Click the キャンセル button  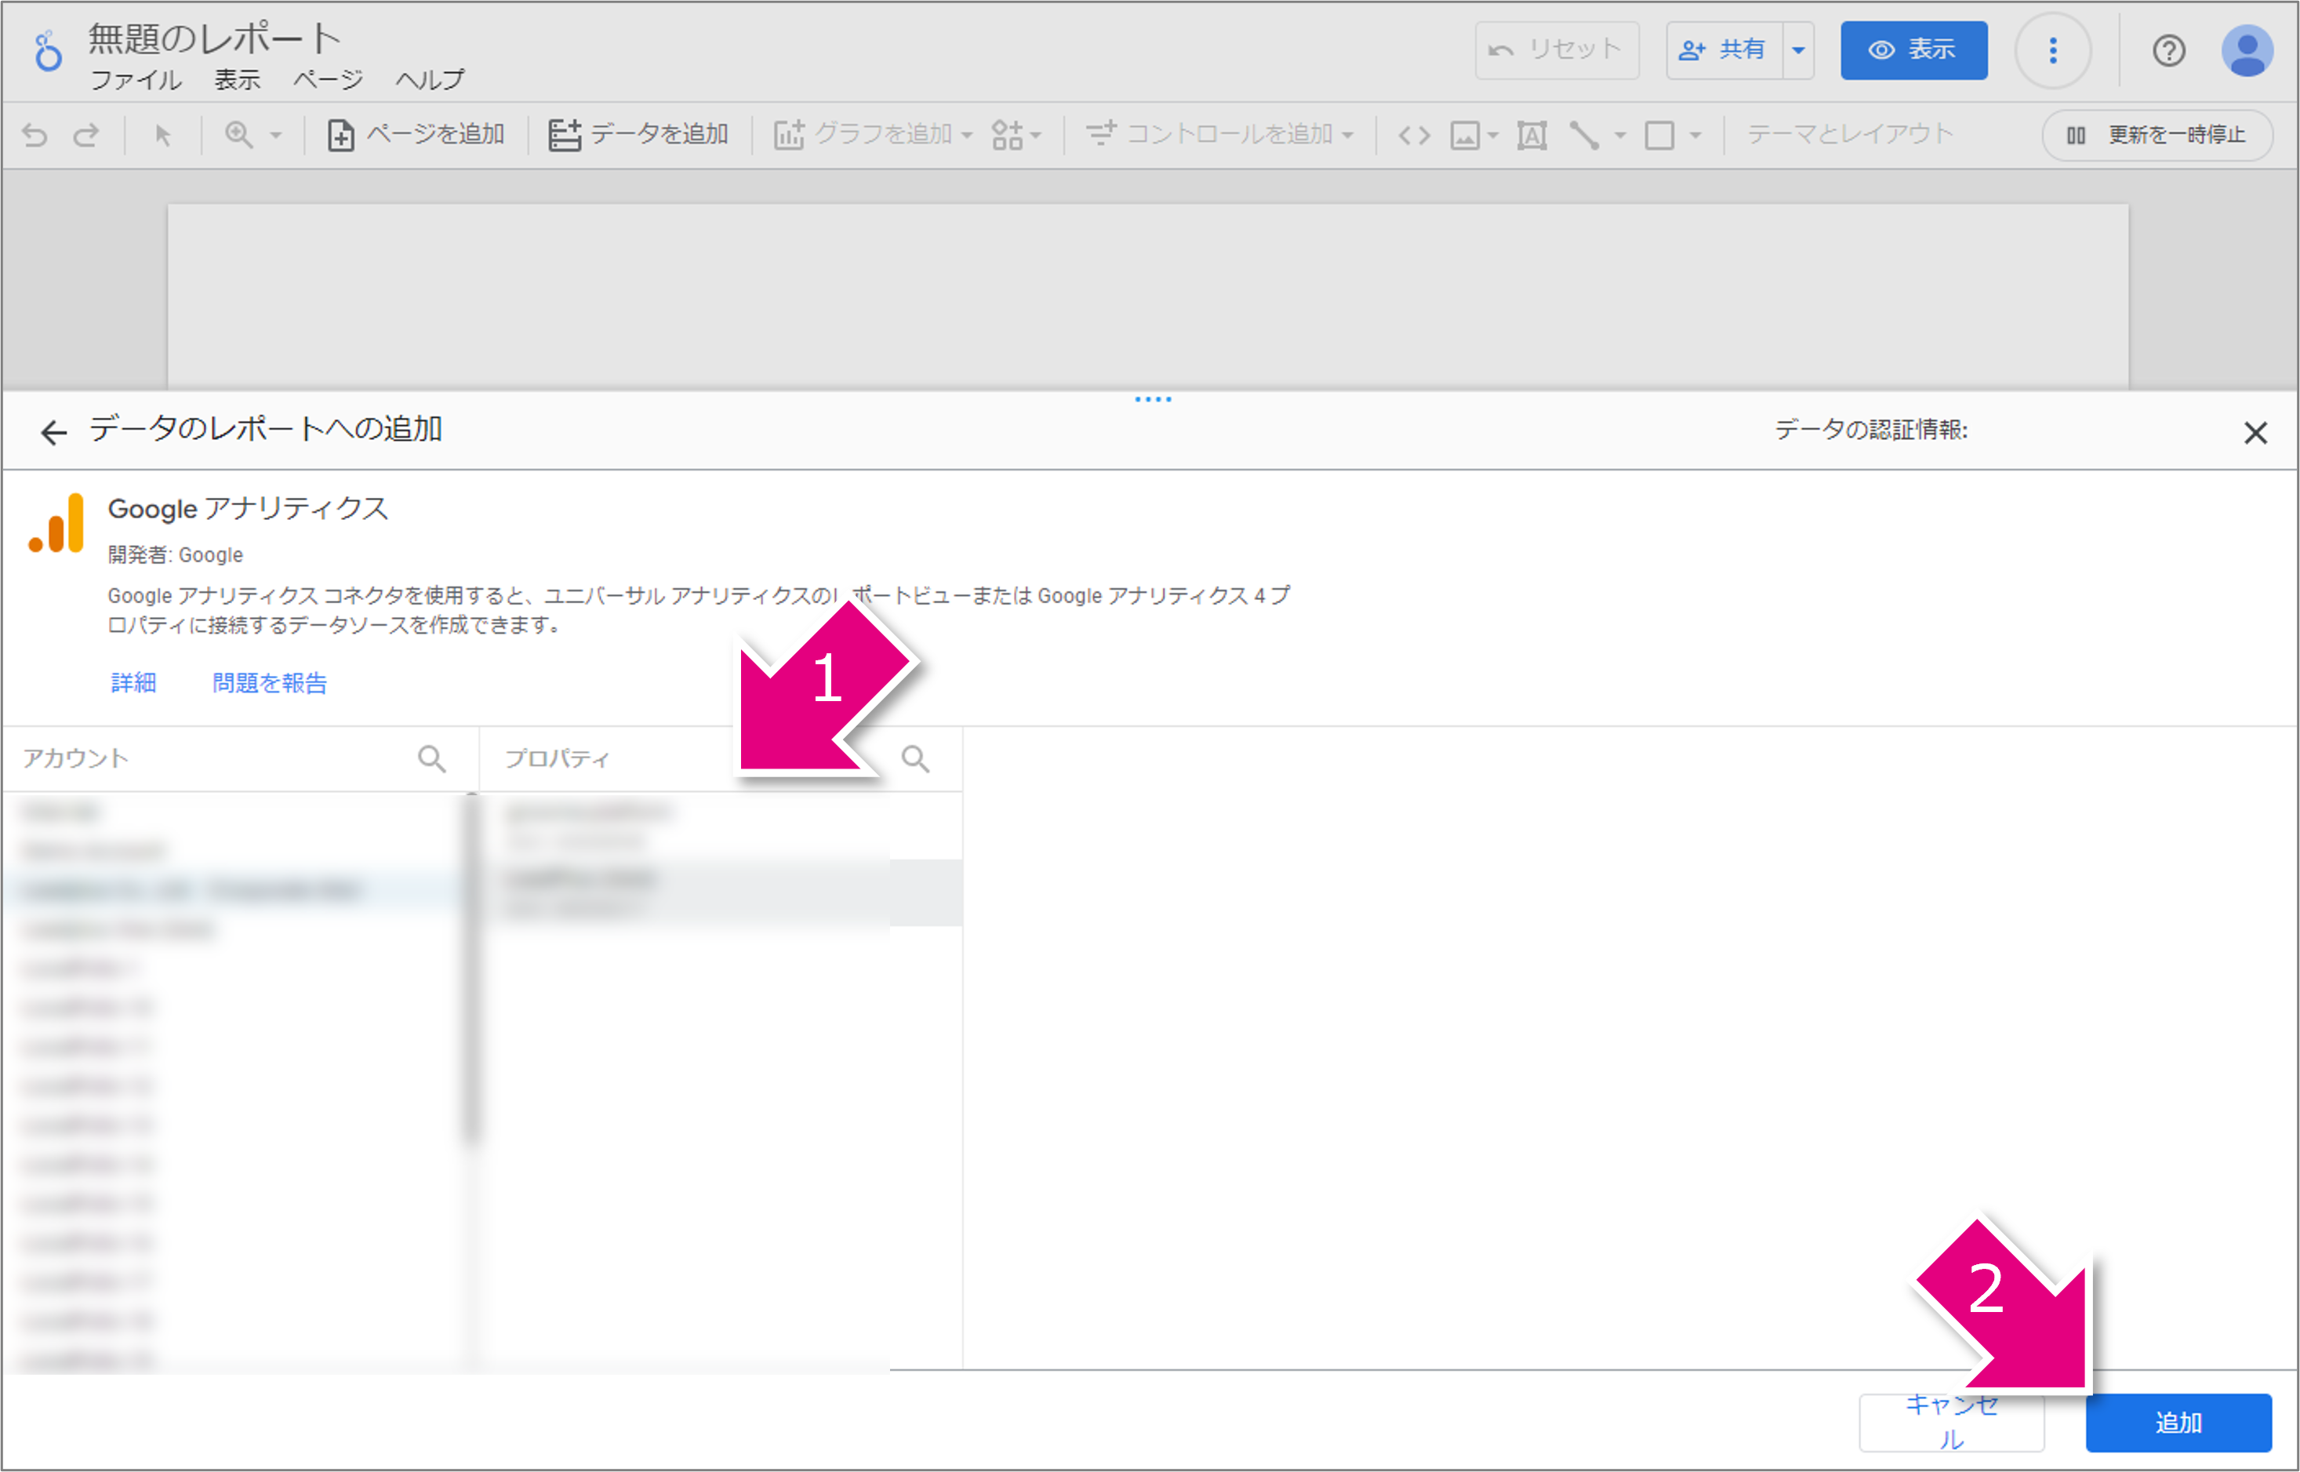pos(1951,1423)
